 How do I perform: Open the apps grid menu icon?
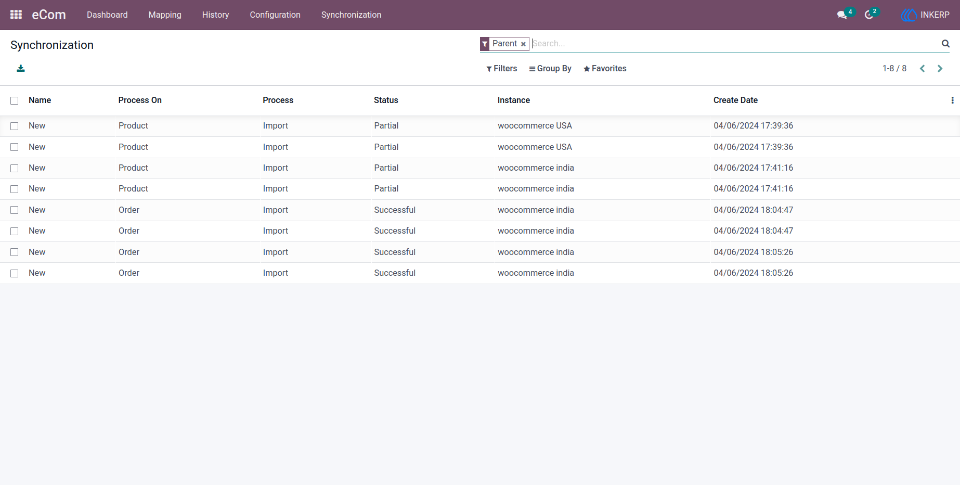click(x=16, y=15)
